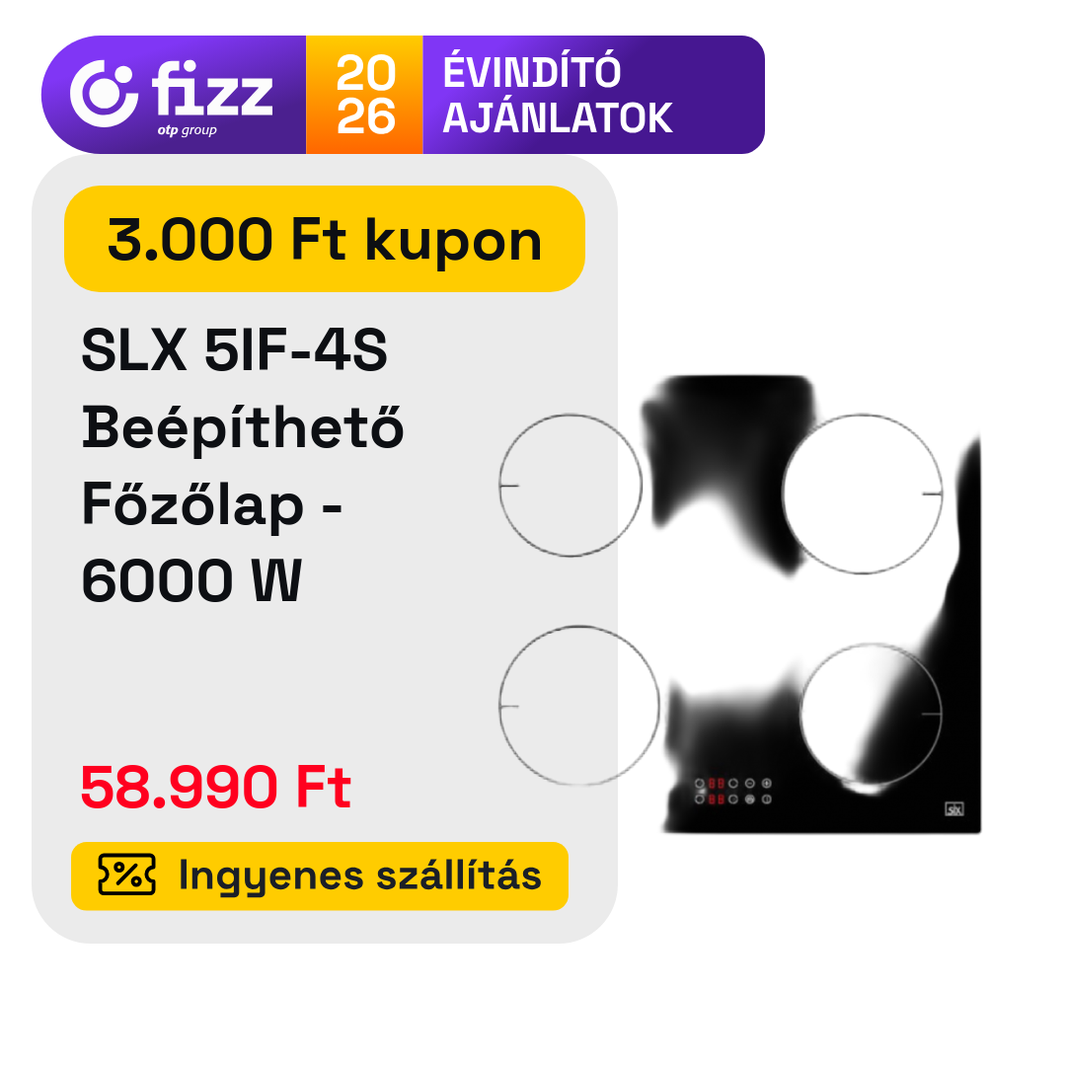This screenshot has height=1066, width=1066.
Task: Open the SLX 5IF-4S product title
Action: pyautogui.click(x=243, y=464)
